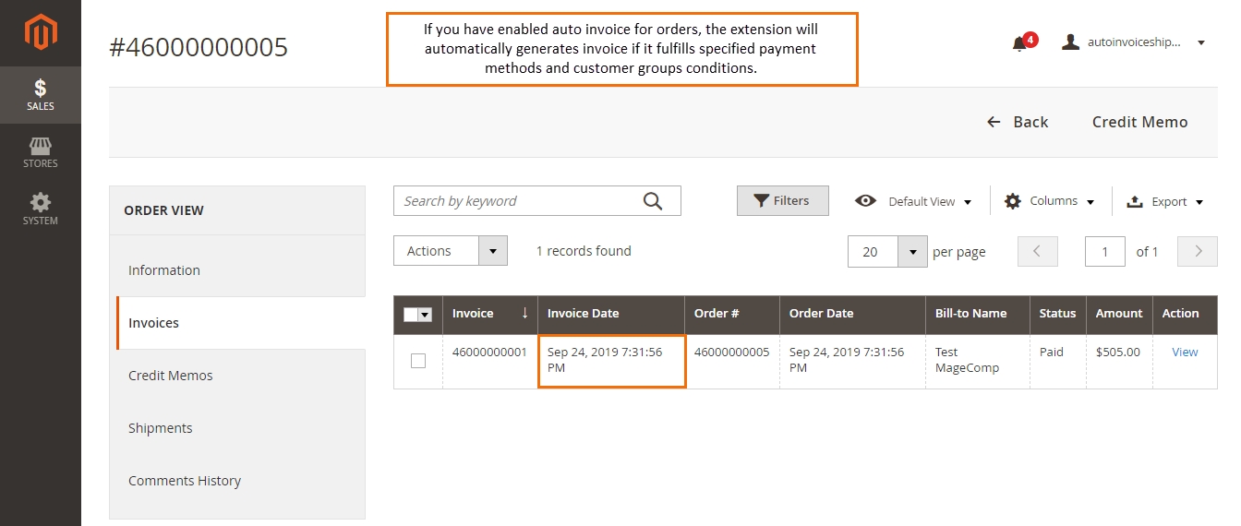Click the search magnifying glass icon
The height and width of the screenshot is (526, 1241).
pyautogui.click(x=653, y=201)
